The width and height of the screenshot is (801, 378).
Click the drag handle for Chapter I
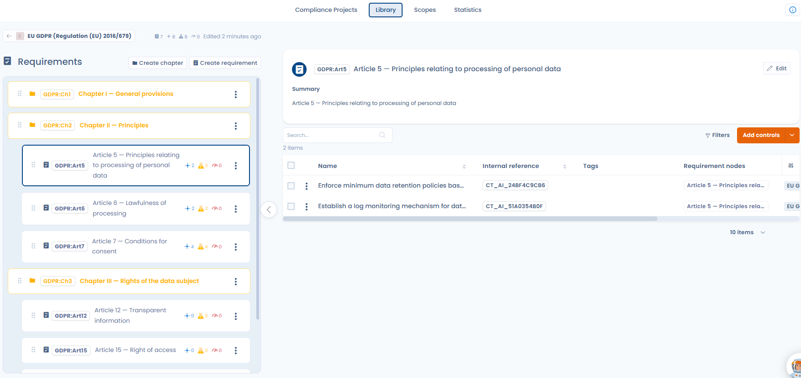(20, 94)
